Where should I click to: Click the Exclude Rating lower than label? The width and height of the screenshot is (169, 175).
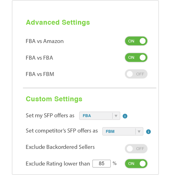(x=58, y=164)
